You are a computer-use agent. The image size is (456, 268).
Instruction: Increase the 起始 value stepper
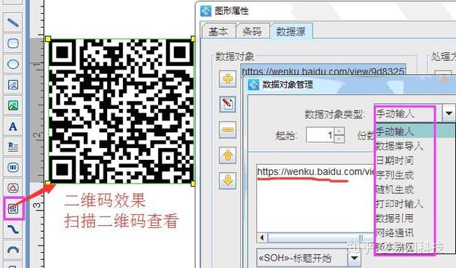click(x=339, y=131)
